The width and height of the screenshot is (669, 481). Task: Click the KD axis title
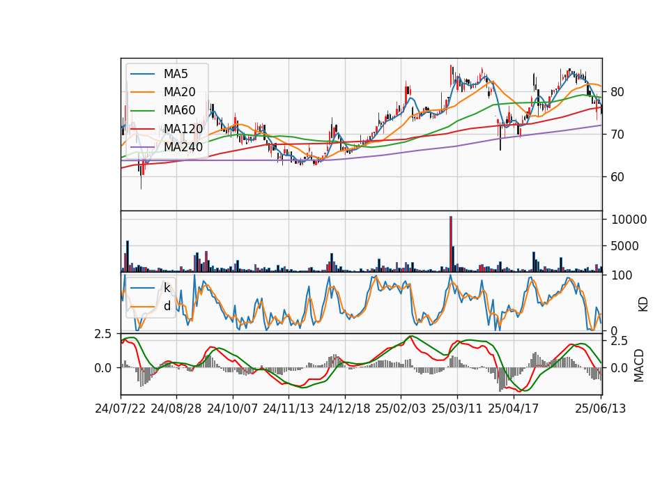tap(643, 305)
